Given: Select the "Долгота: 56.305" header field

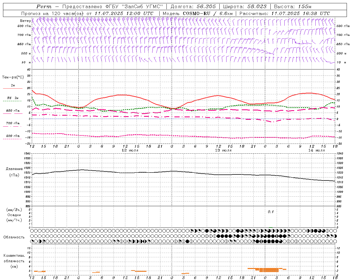Looking at the screenshot, I should tap(193, 7).
